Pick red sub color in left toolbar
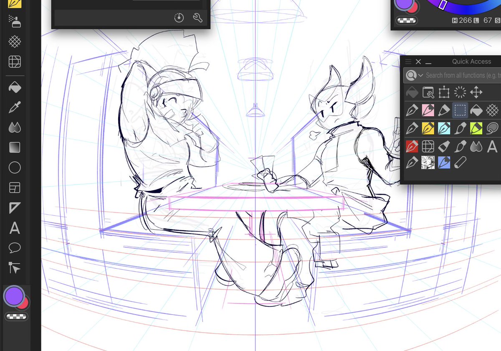 24,303
